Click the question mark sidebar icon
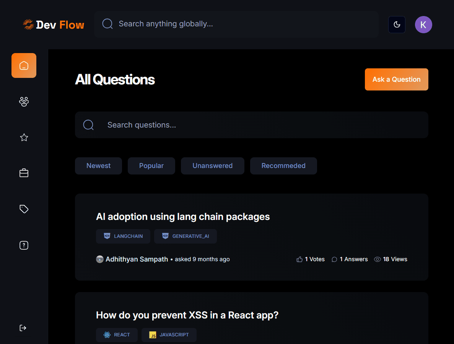The width and height of the screenshot is (454, 344). 24,245
